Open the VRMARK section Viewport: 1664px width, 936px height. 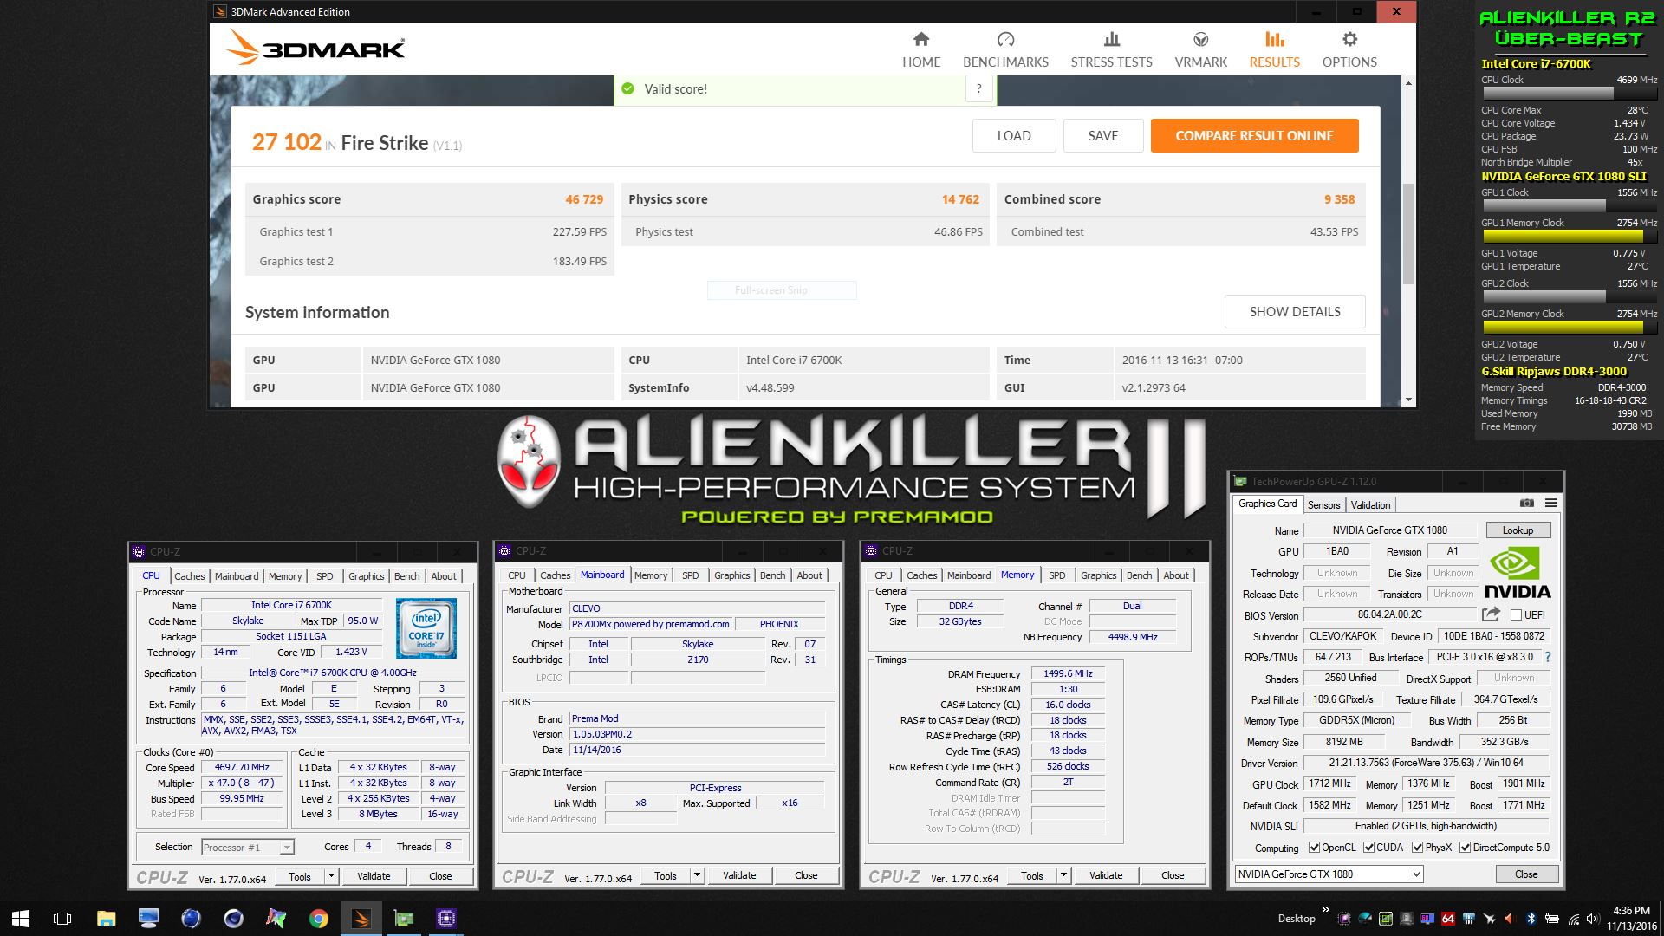coord(1200,50)
